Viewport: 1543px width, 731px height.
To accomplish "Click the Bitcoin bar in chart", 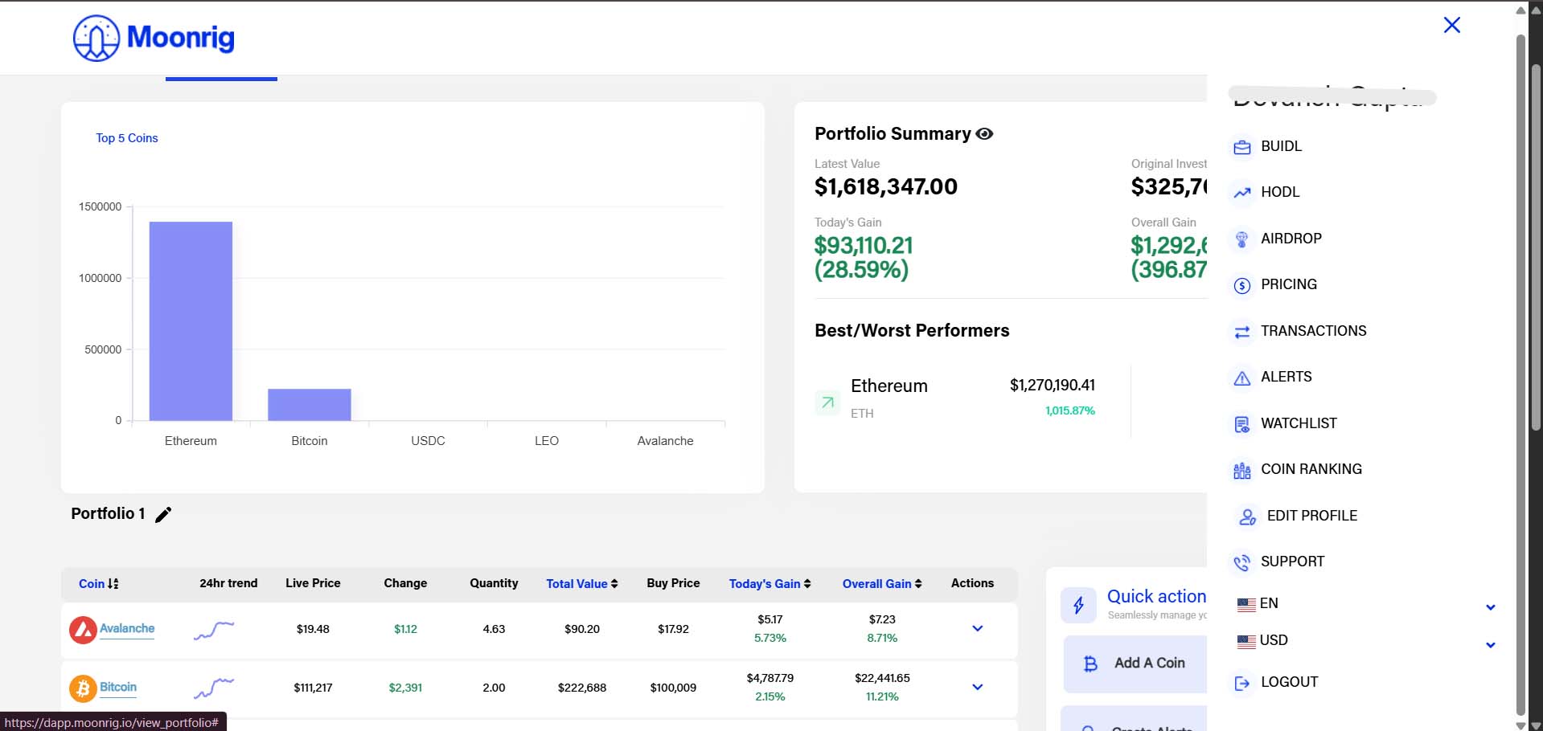I will tap(310, 405).
